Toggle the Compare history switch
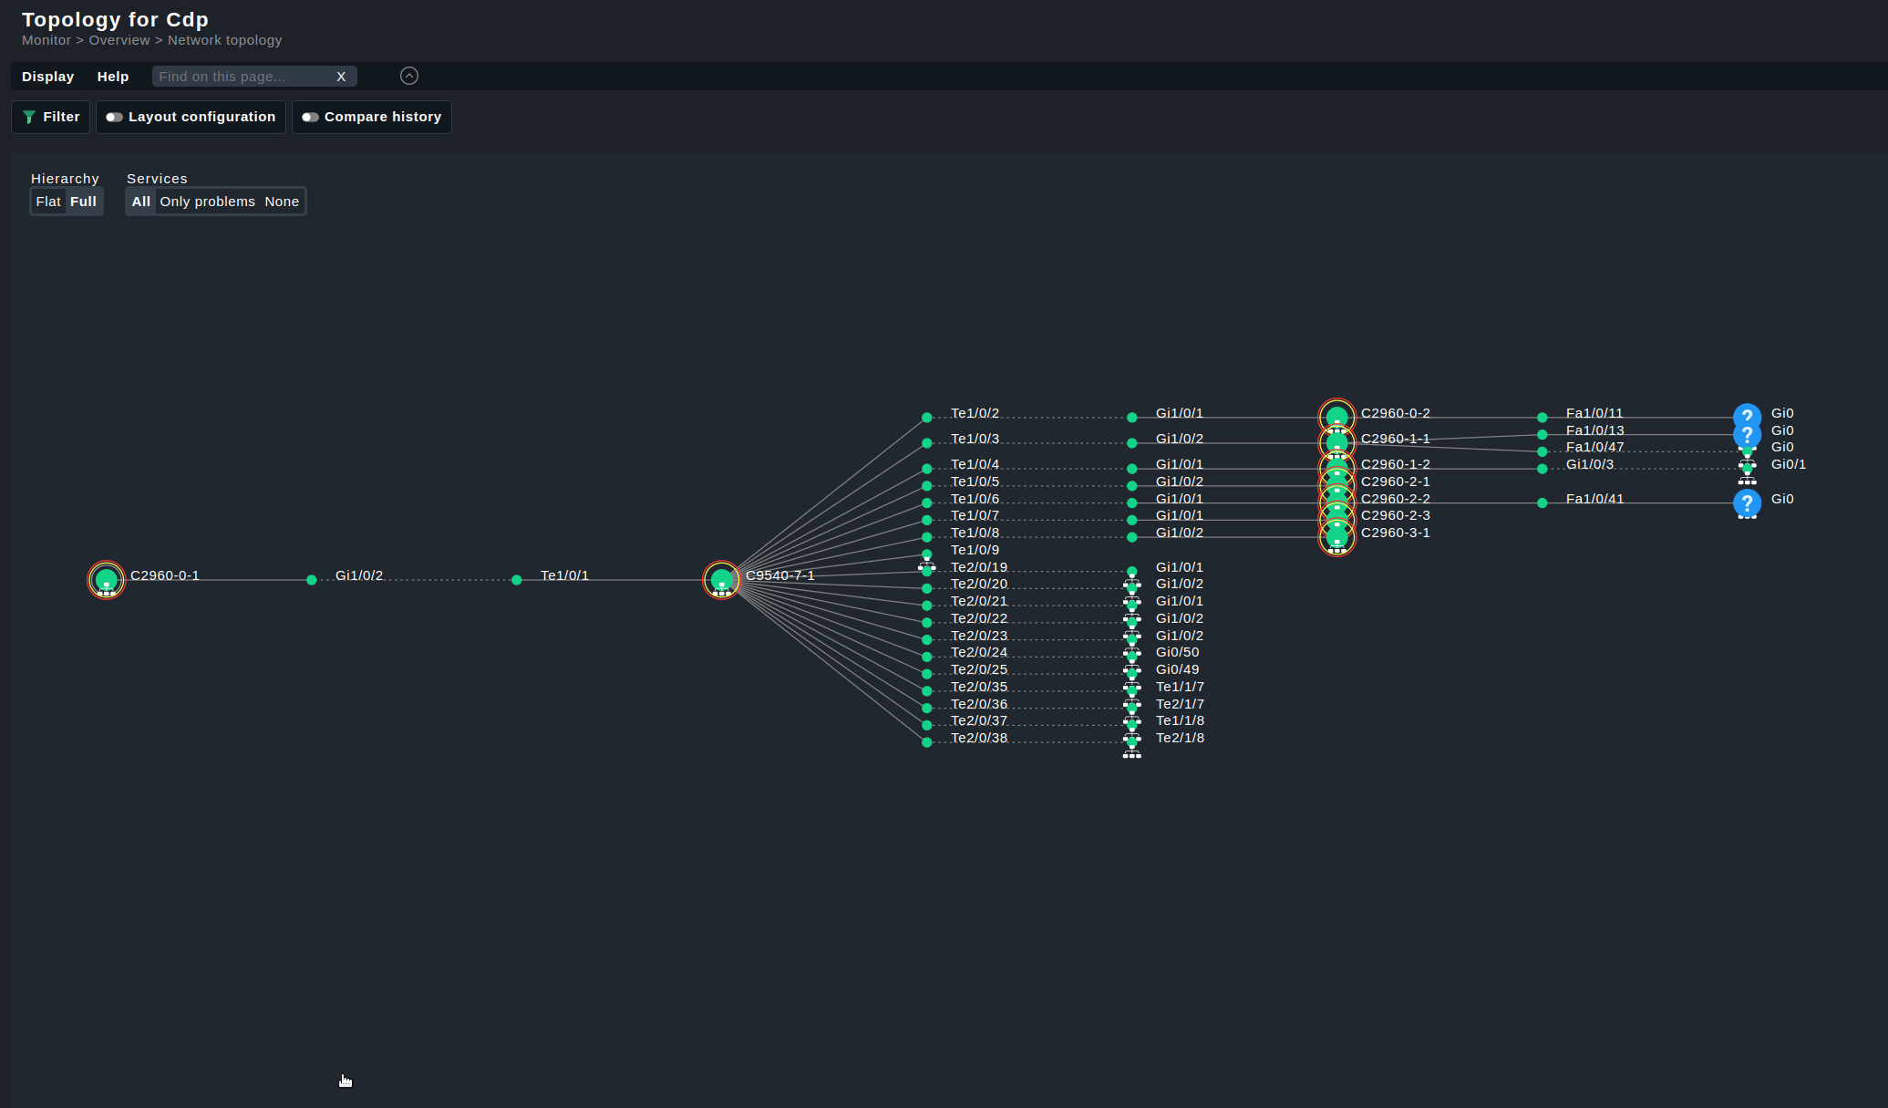 point(308,116)
